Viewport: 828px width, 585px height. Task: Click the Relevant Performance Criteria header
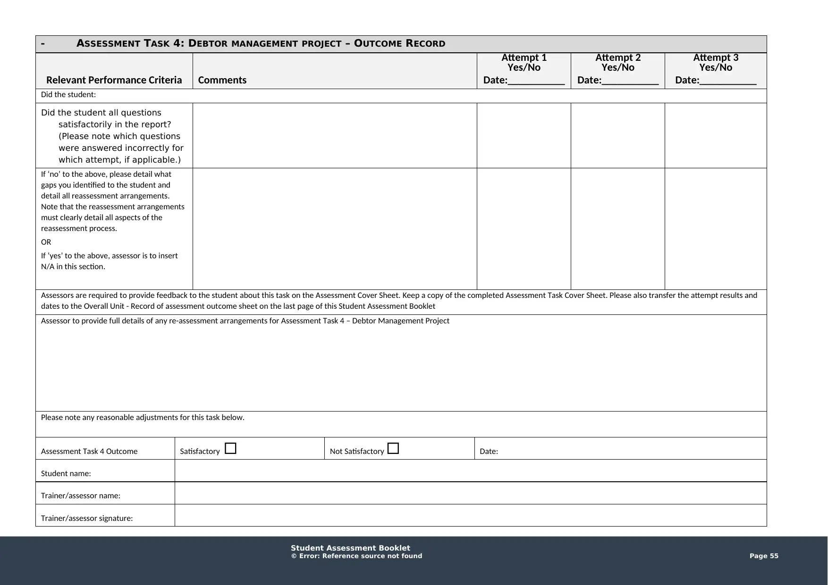click(114, 80)
